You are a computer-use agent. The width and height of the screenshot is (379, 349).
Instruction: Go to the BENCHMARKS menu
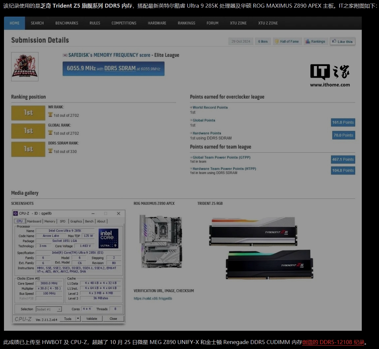[x=67, y=23]
